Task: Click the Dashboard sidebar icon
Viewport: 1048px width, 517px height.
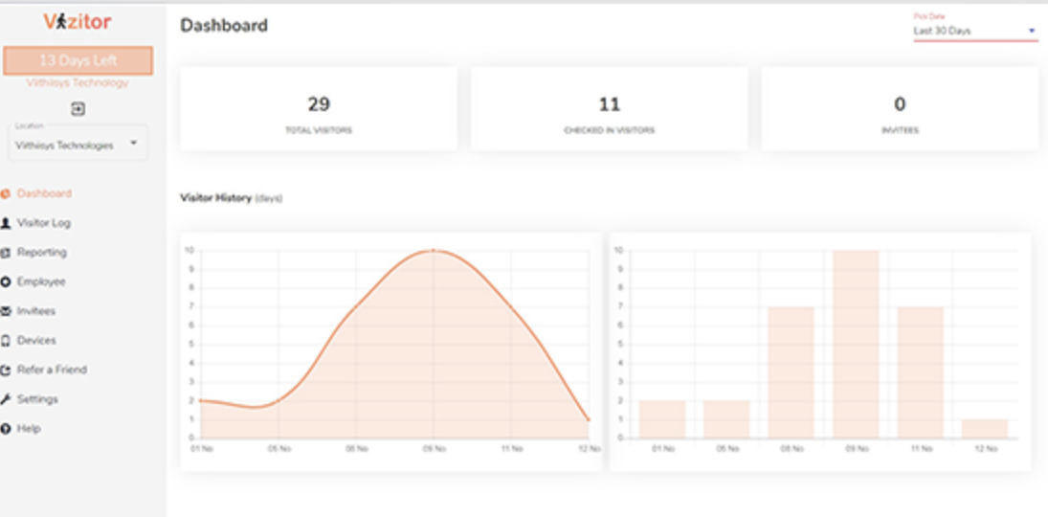Action: (6, 194)
